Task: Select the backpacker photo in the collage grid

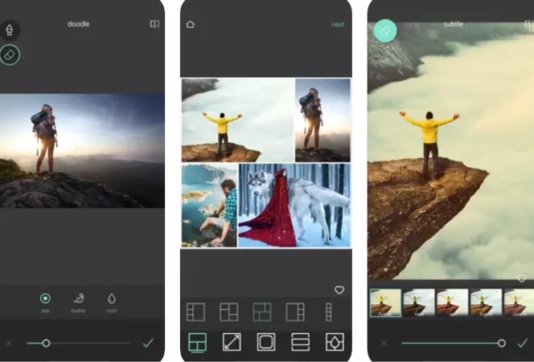Action: click(322, 120)
